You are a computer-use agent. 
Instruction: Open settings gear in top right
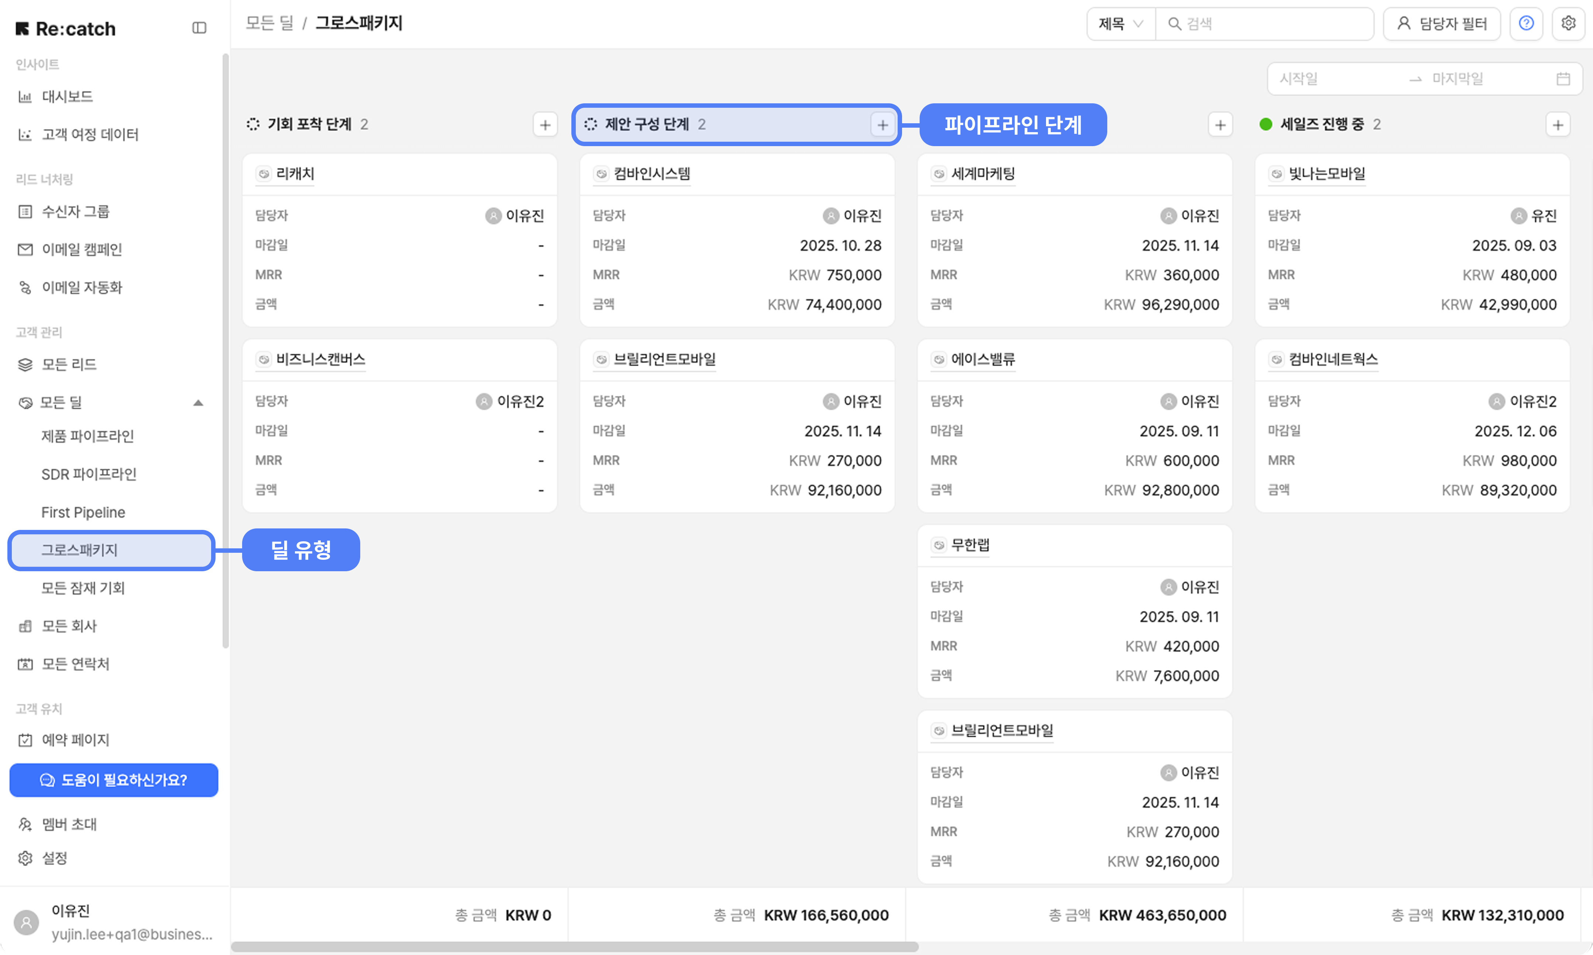tap(1568, 24)
